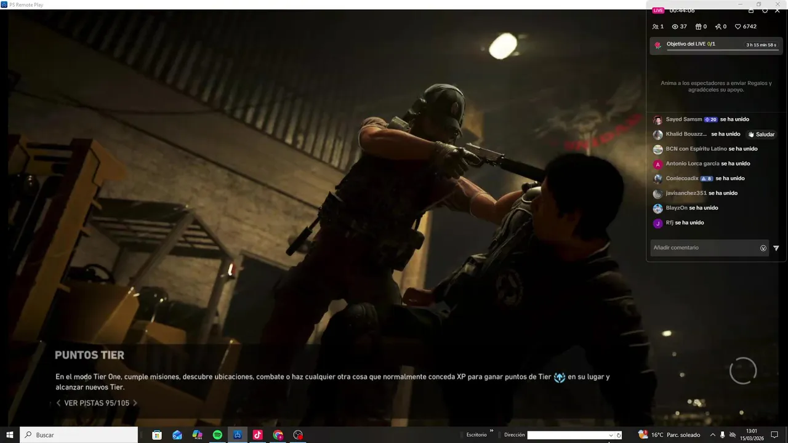This screenshot has width=788, height=443.
Task: Select username Khalid Bouazz... in chat
Action: point(686,134)
